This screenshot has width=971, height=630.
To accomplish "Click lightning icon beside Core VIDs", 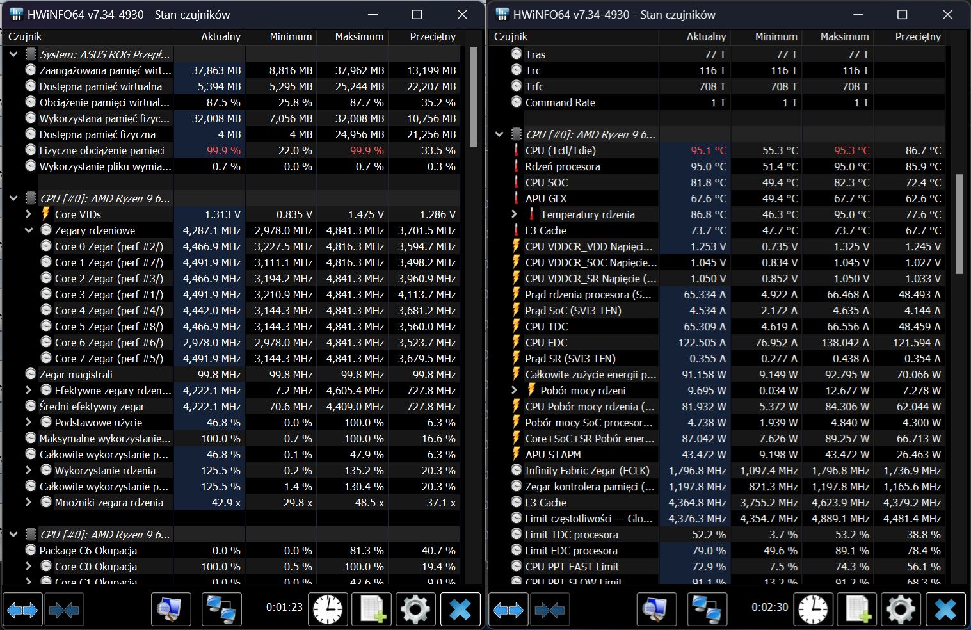I will (45, 214).
